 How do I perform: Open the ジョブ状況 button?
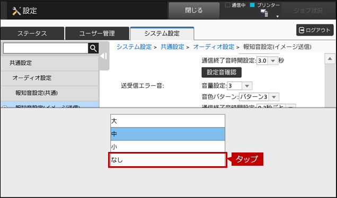coord(308,11)
